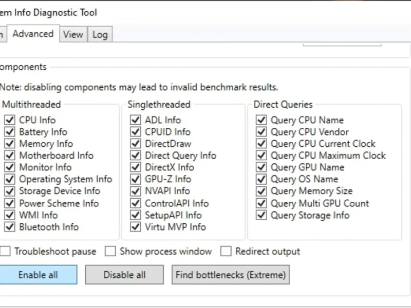
Task: Uncheck the NVAPI Info checkbox
Action: [x=136, y=191]
